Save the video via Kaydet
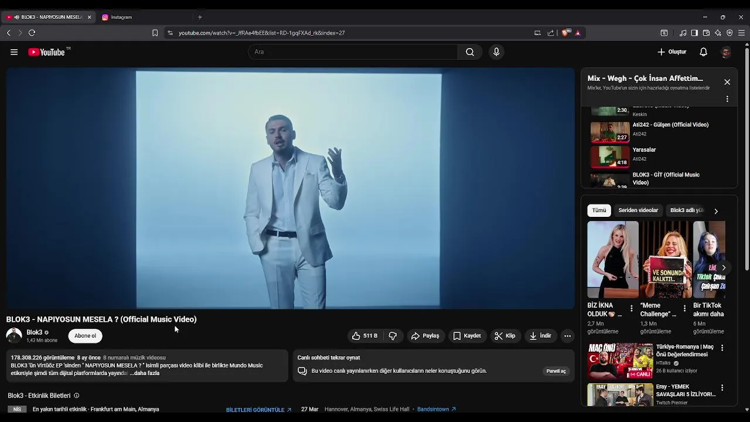Viewport: 750px width, 422px height. coord(467,336)
